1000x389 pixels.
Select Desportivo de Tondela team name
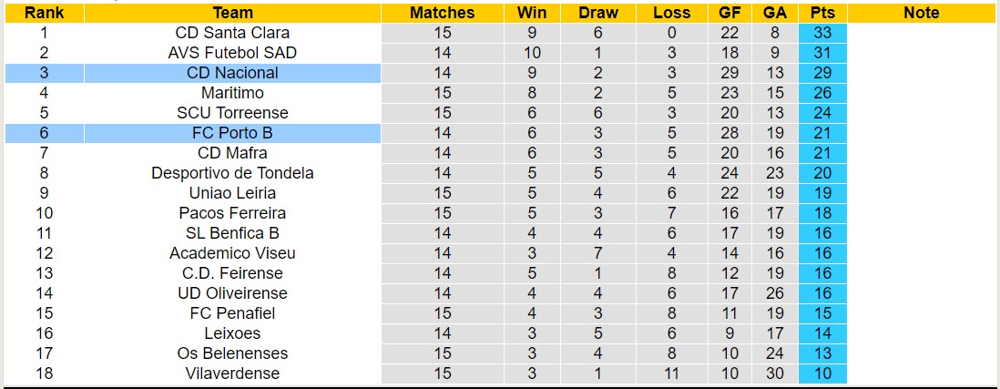click(232, 173)
